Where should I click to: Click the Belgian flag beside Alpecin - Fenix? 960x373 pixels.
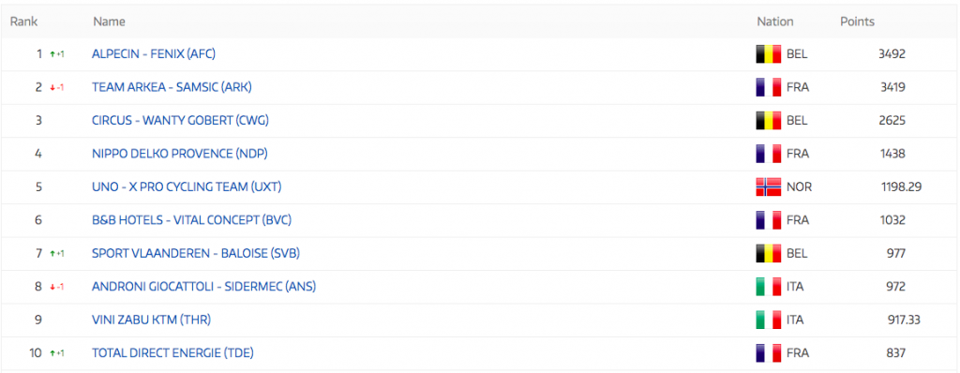tap(769, 54)
